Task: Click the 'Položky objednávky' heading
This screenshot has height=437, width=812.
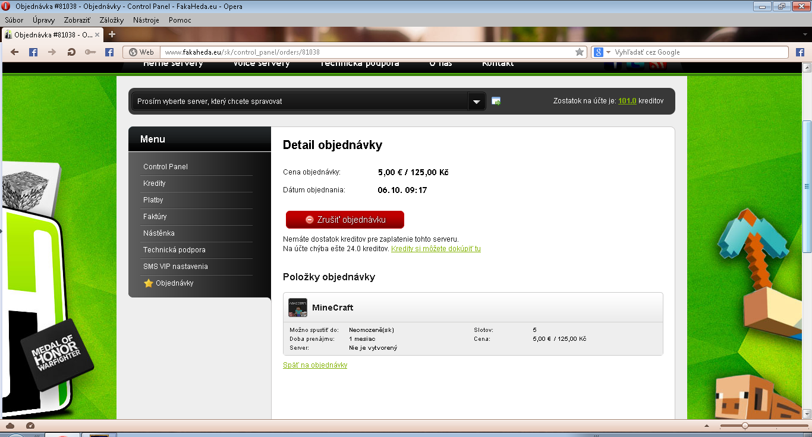Action: point(329,277)
